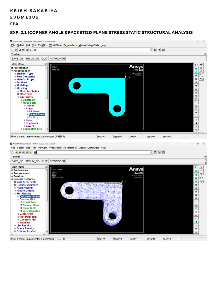Select Element Solu in lower Main Menu
This screenshot has width=217, height=289.
(31, 205)
